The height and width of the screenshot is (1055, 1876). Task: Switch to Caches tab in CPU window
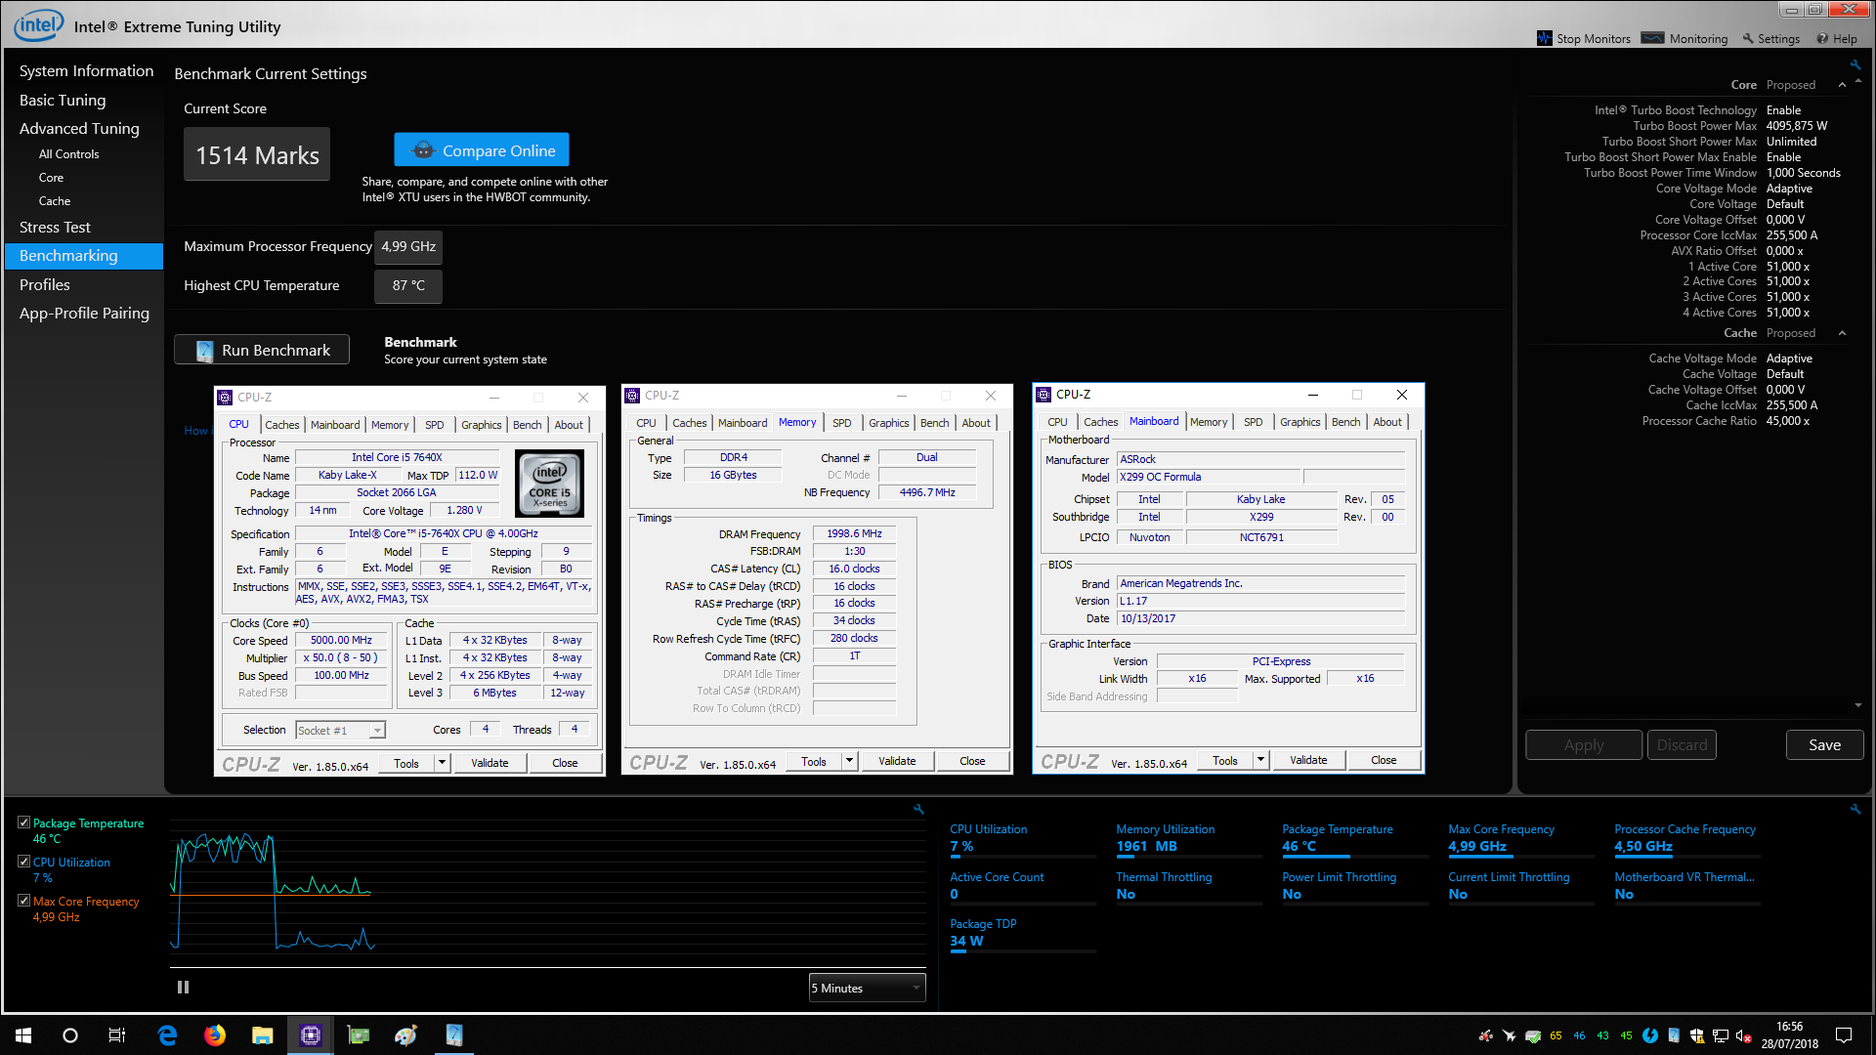(x=282, y=425)
